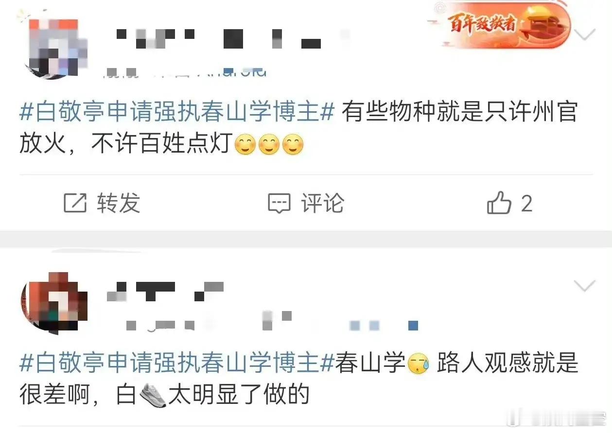Follow hashtag link in the second post
612x433 pixels.
177,364
